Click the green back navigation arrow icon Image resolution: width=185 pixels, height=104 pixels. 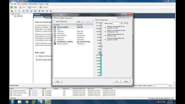12,7
